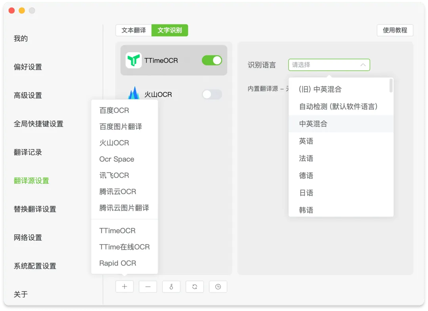
Task: Enable the 火山OCR toggle switch
Action: pyautogui.click(x=212, y=95)
